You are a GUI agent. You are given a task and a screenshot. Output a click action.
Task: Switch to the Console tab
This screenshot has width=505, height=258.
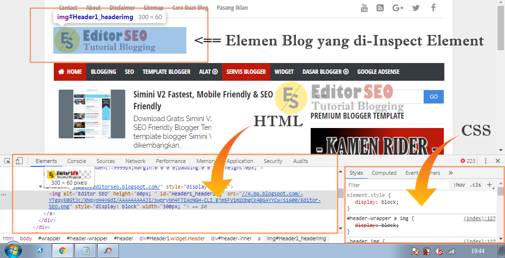pyautogui.click(x=76, y=161)
